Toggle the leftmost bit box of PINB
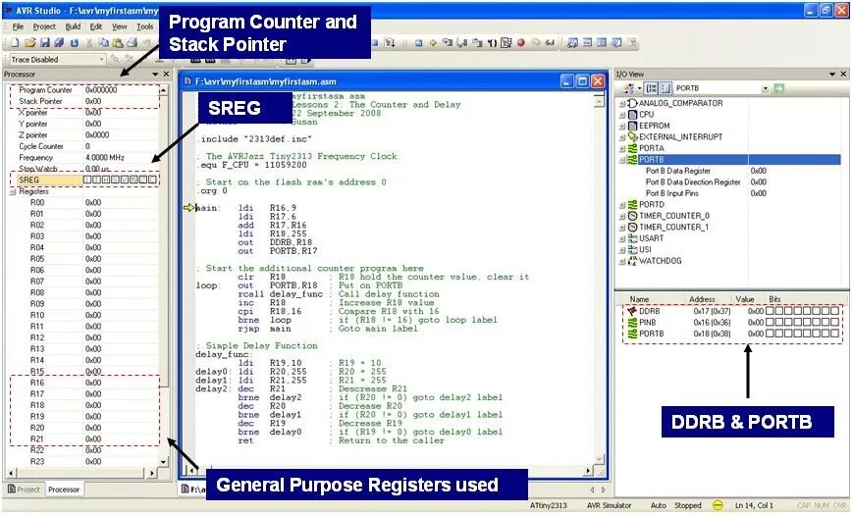Image resolution: width=852 pixels, height=515 pixels. (771, 322)
